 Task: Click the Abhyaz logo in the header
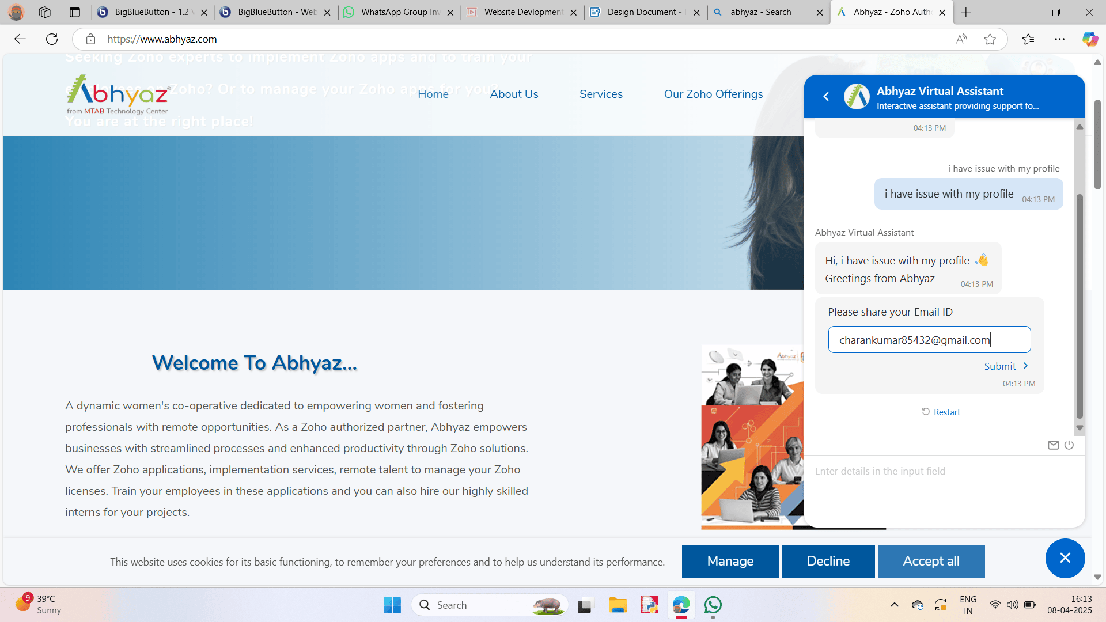[118, 95]
